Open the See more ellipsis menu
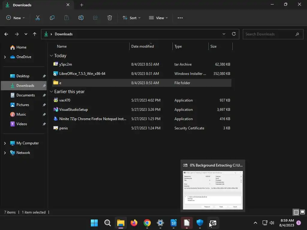The image size is (307, 230). 180,18
